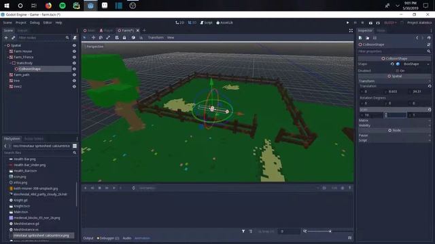The height and width of the screenshot is (244, 435).
Task: Play a custom scene clapperboard icon
Action: point(378,22)
